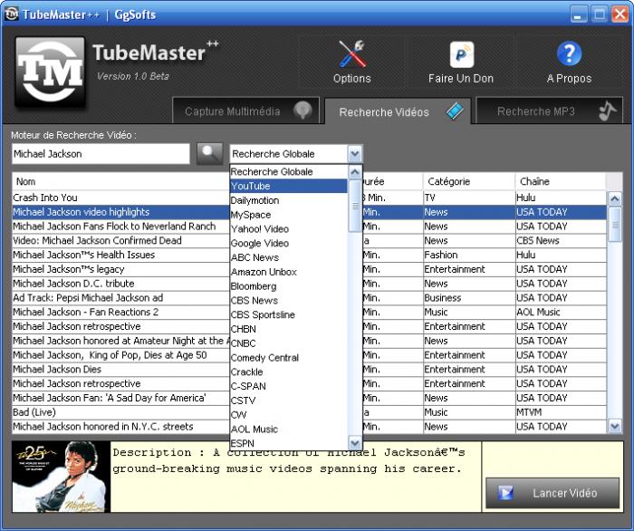This screenshot has height=531, width=634.
Task: Click the results table scroll up arrow
Action: pos(615,198)
